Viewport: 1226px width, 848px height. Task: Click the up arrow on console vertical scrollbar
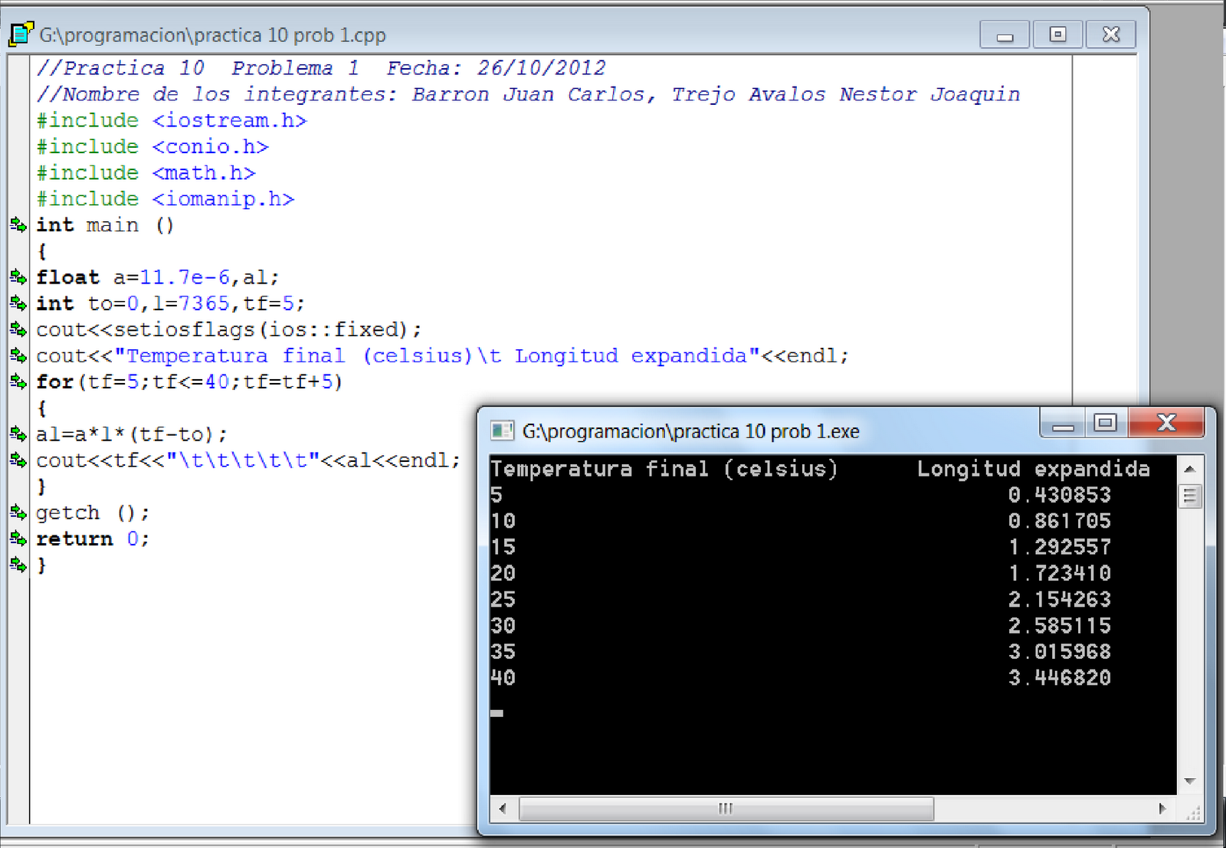(x=1189, y=468)
